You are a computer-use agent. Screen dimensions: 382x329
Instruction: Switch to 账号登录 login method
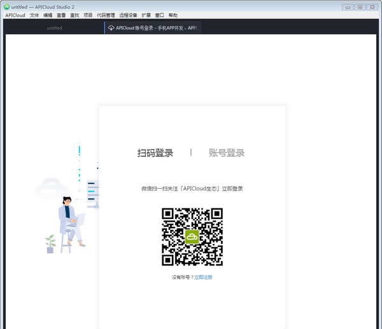coord(227,153)
